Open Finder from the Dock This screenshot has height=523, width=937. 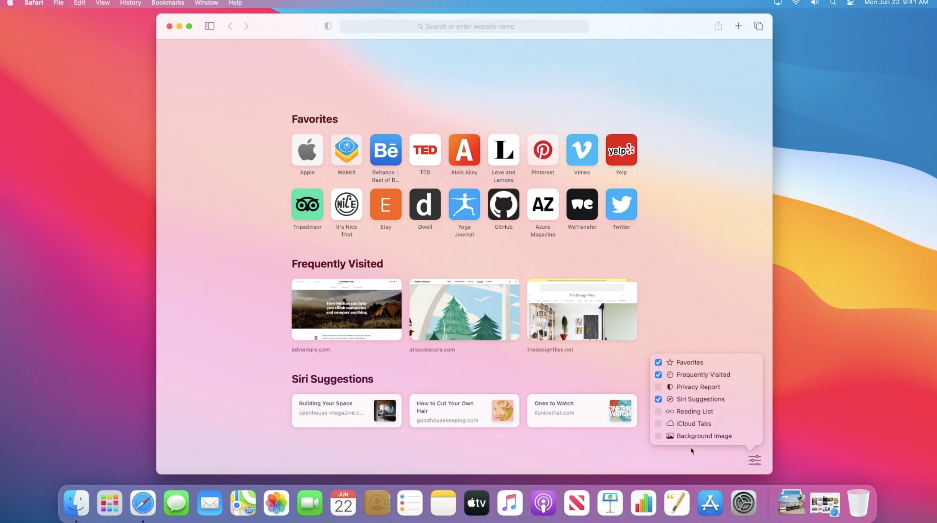click(x=76, y=503)
